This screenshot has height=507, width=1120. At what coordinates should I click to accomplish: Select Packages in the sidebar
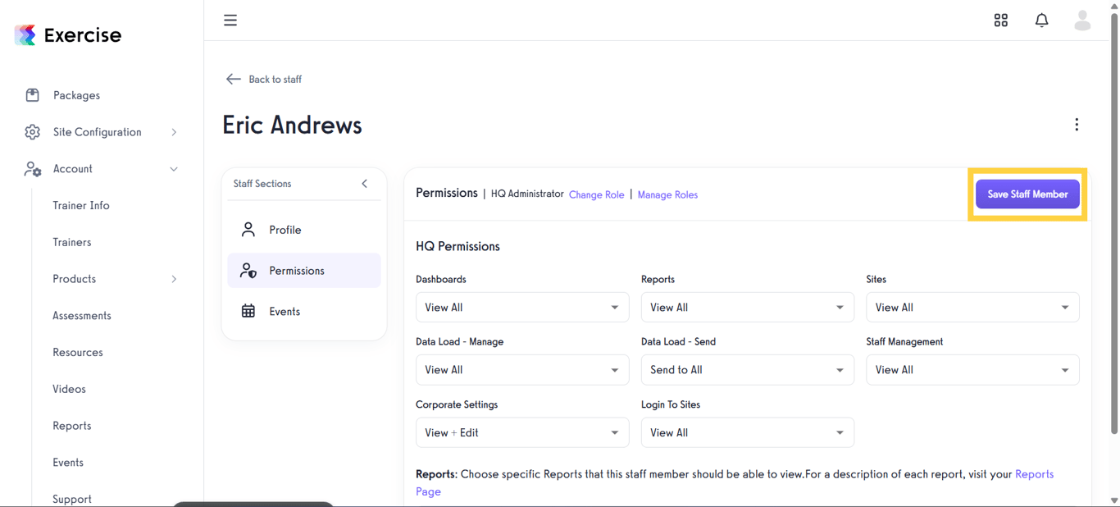tap(76, 95)
